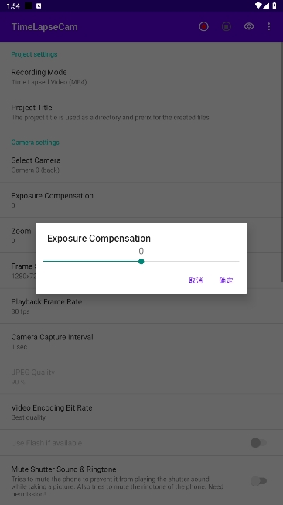Click the 确定 confirm button
Screen dimensions: 283x505
pyautogui.click(x=226, y=280)
